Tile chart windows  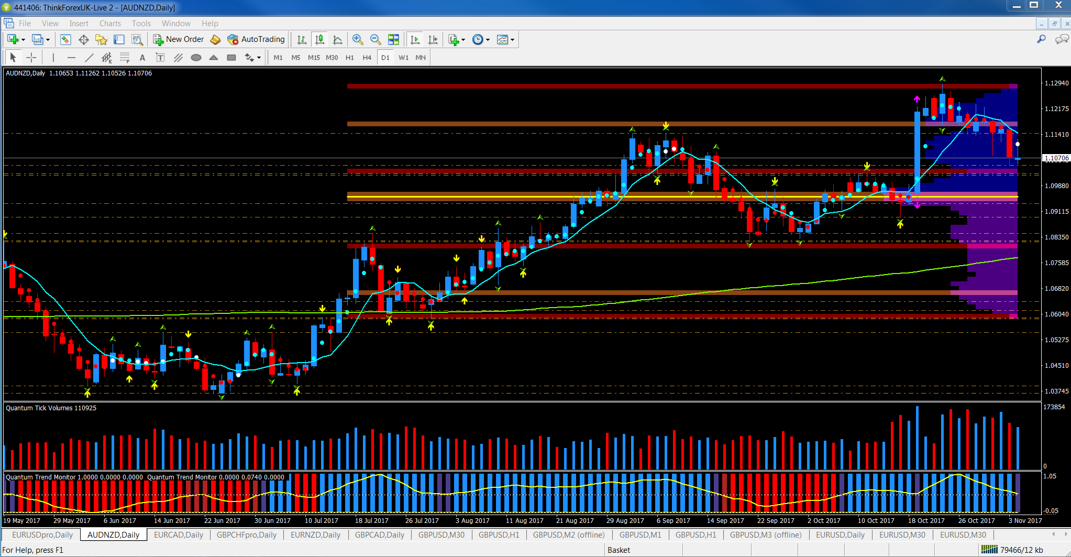click(x=393, y=39)
